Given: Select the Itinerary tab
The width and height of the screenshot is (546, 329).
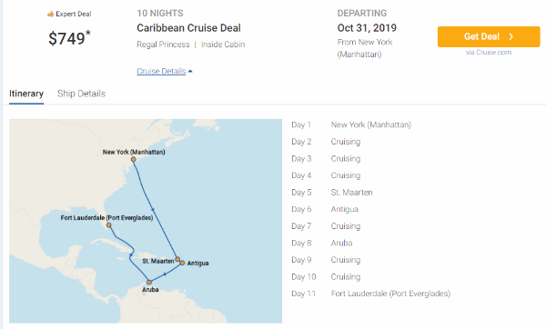Looking at the screenshot, I should (26, 94).
